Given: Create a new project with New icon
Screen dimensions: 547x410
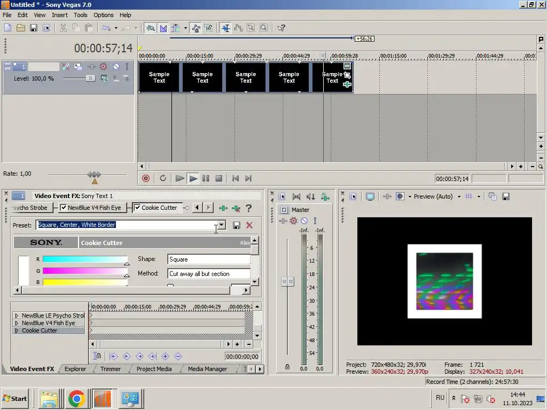Looking at the screenshot, I should (7, 28).
